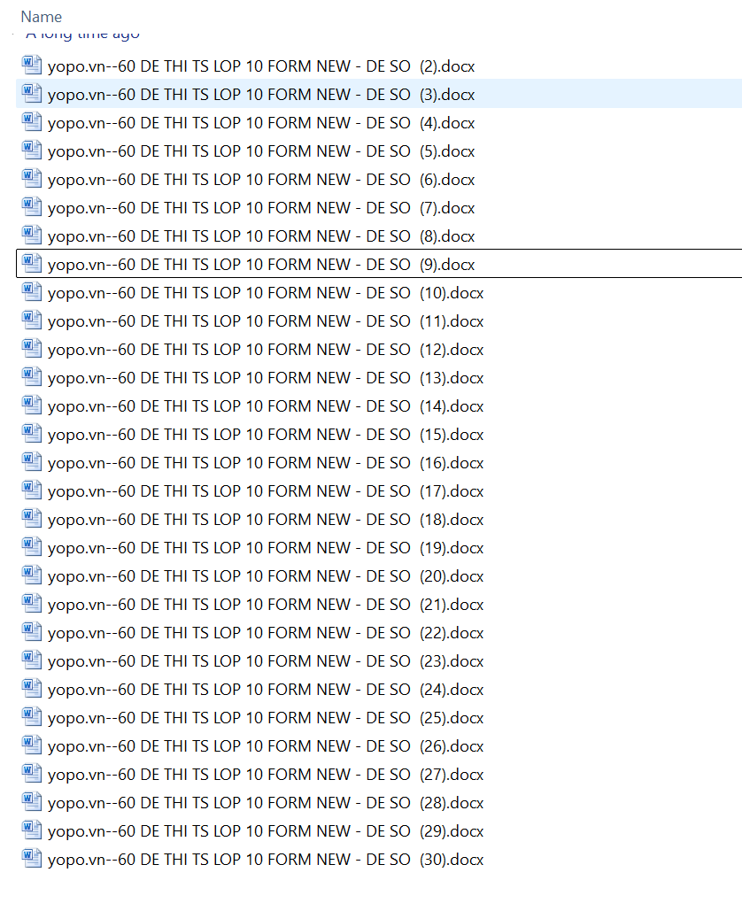This screenshot has width=742, height=911.
Task: Click the Word icon of DE SO (30).docx
Action: pos(32,859)
